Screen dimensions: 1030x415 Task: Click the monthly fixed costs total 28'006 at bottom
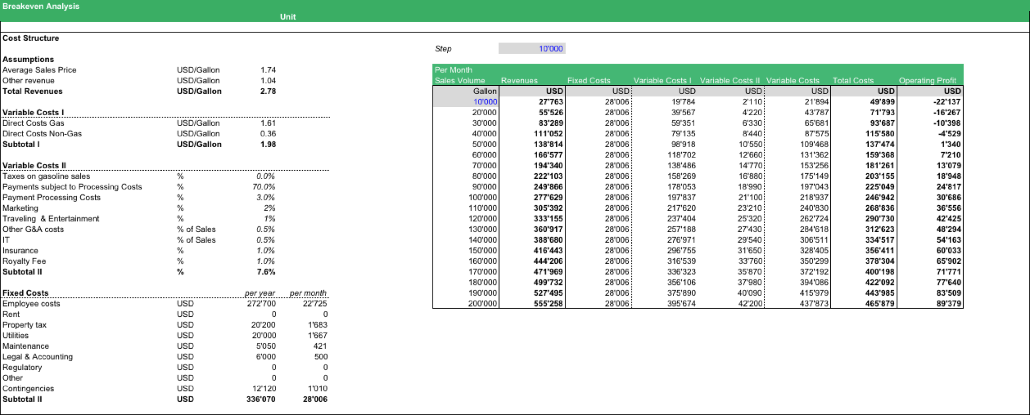(315, 400)
